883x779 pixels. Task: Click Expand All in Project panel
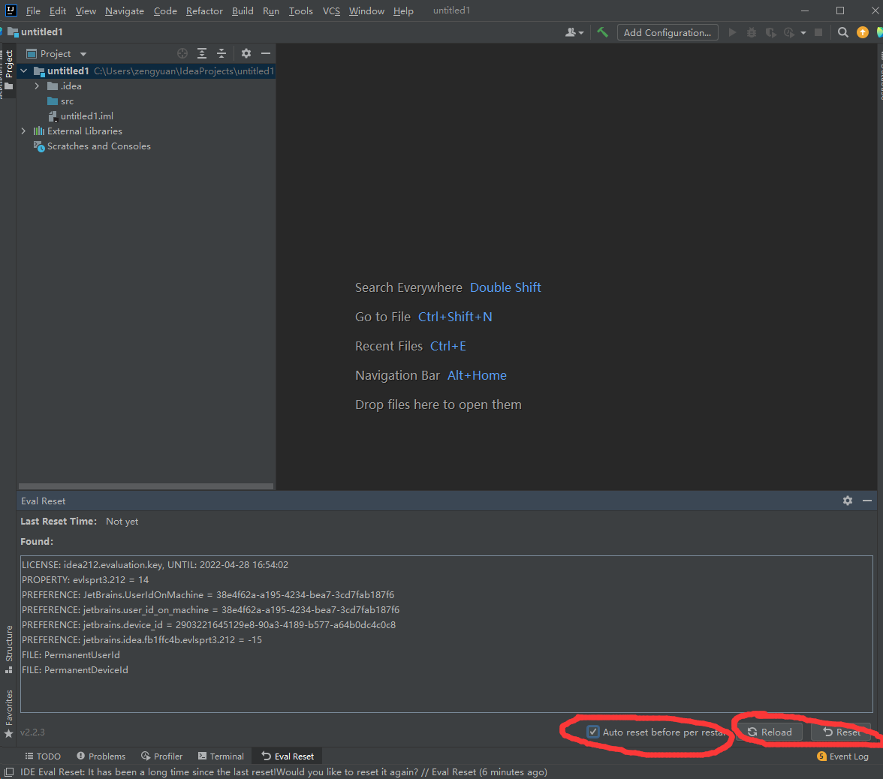tap(202, 53)
